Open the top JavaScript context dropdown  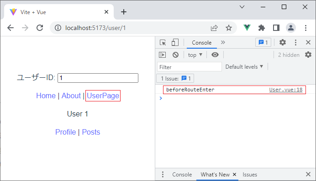195,55
